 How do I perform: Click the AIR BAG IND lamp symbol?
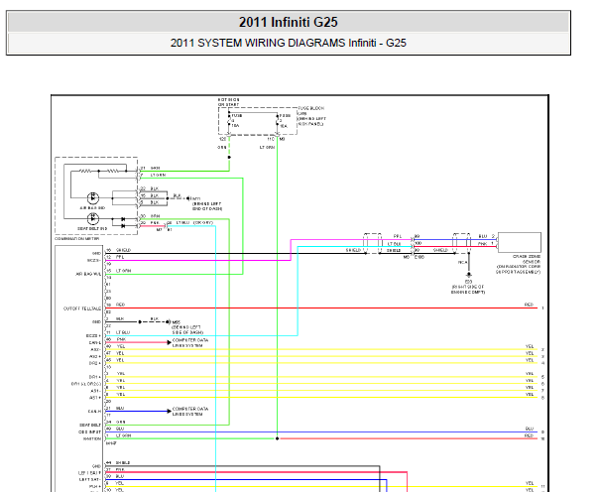pos(93,198)
